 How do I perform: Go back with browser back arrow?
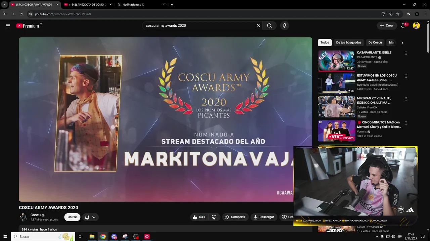click(5, 14)
